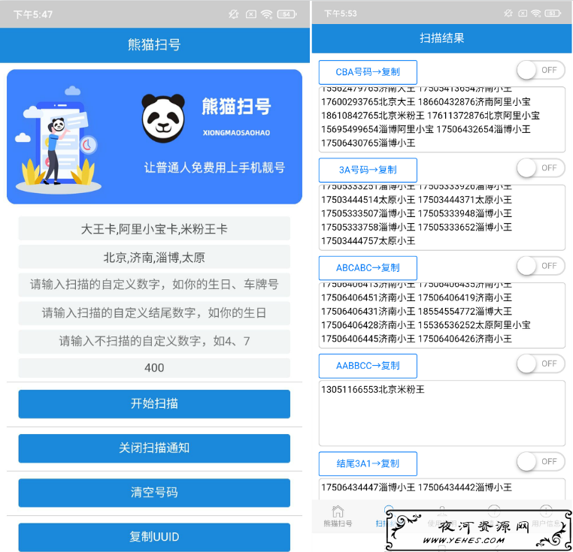Image resolution: width=573 pixels, height=552 pixels.
Task: Clear numbers via 清空号码
Action: click(x=154, y=493)
